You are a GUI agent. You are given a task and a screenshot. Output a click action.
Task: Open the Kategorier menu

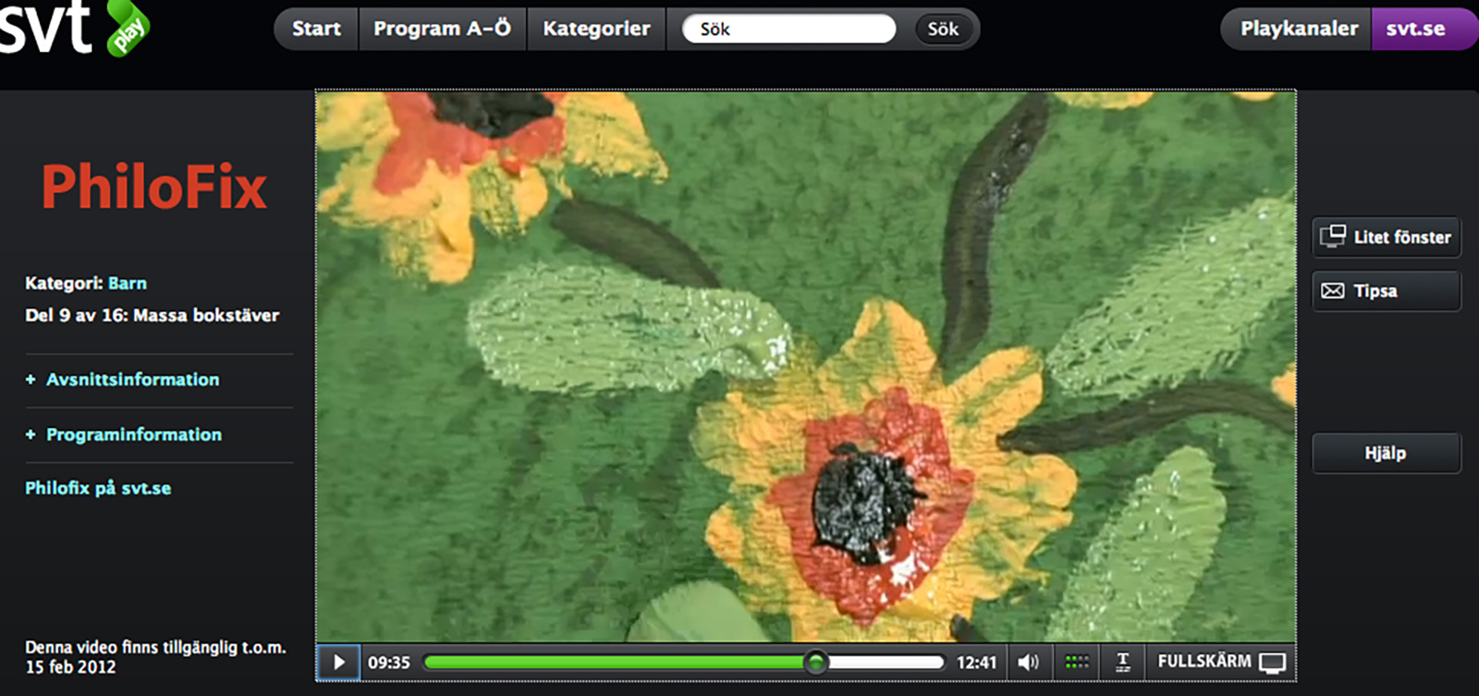(x=596, y=29)
